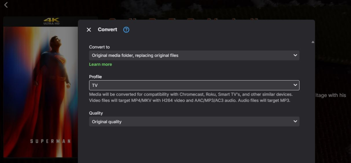Image resolution: width=351 pixels, height=163 pixels.
Task: Click the dialog's scroll up arrow
Action: coord(313,42)
